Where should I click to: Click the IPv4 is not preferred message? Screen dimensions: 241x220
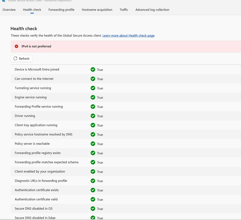(x=36, y=46)
